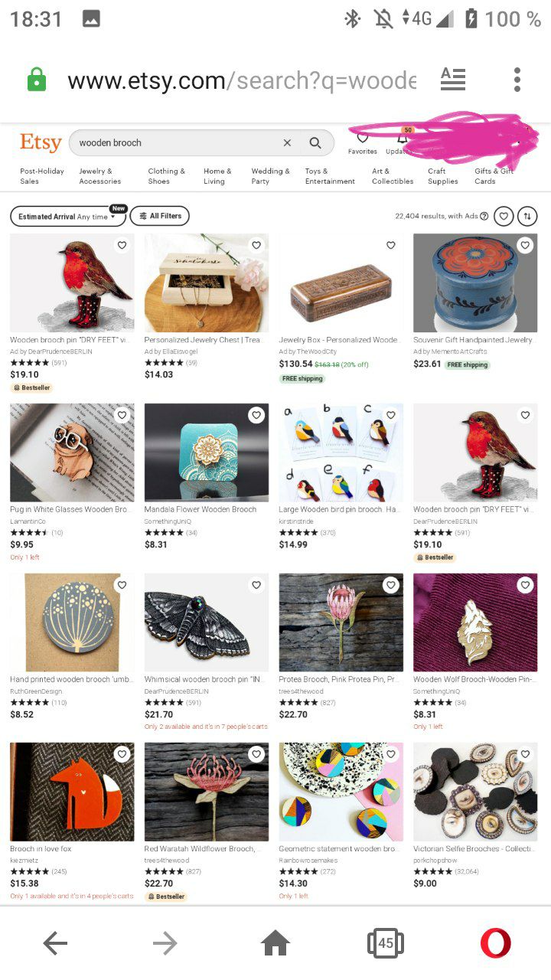Image resolution: width=551 pixels, height=980 pixels.
Task: Clear the 'wooden brooch' search text
Action: tap(287, 142)
